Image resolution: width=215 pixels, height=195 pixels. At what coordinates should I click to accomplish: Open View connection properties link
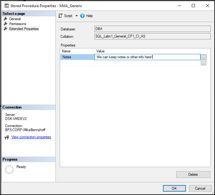31,137
